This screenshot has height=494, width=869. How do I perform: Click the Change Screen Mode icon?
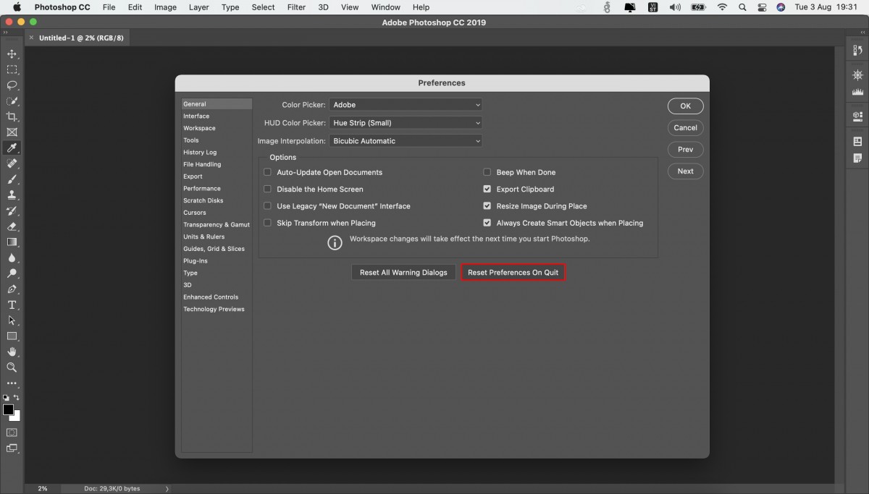12,448
